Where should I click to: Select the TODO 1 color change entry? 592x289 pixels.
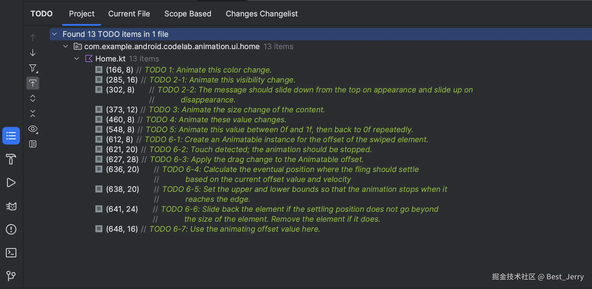point(189,70)
